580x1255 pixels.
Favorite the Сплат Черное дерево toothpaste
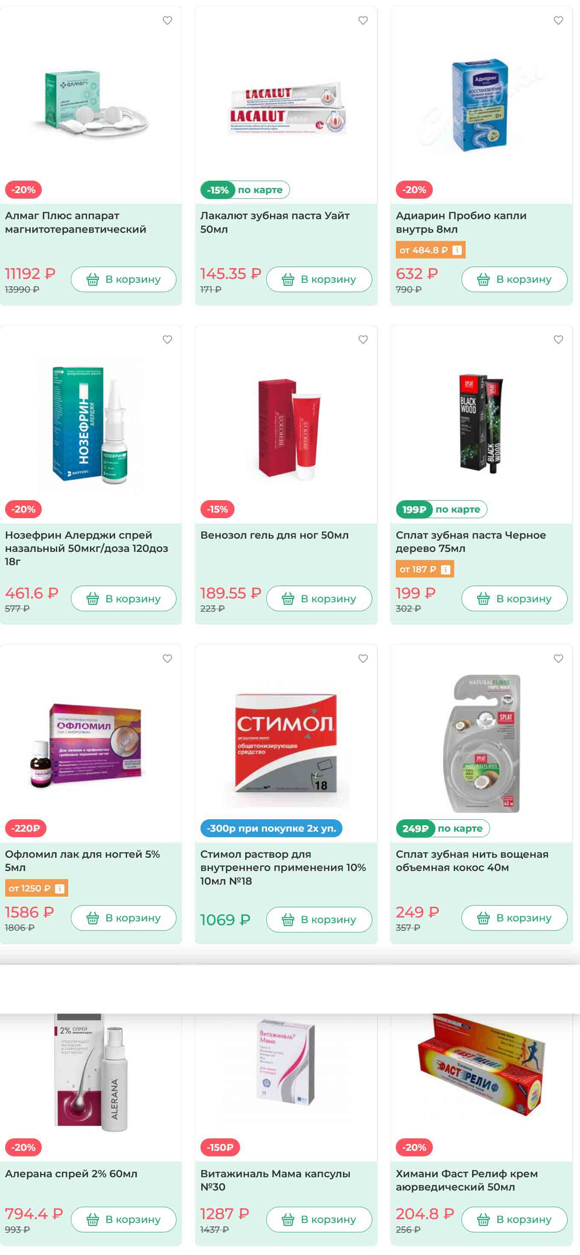pyautogui.click(x=558, y=340)
